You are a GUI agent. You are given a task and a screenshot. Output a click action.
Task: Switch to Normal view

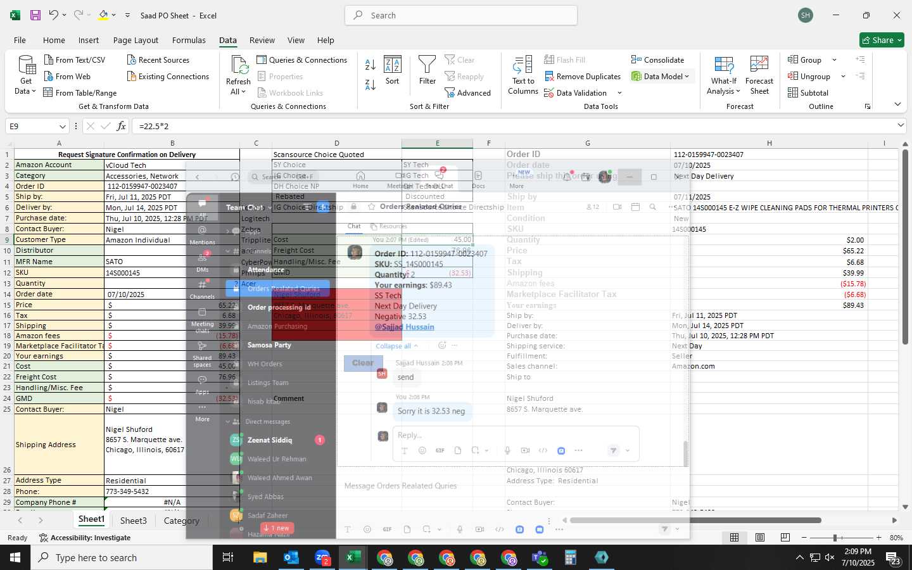click(735, 538)
